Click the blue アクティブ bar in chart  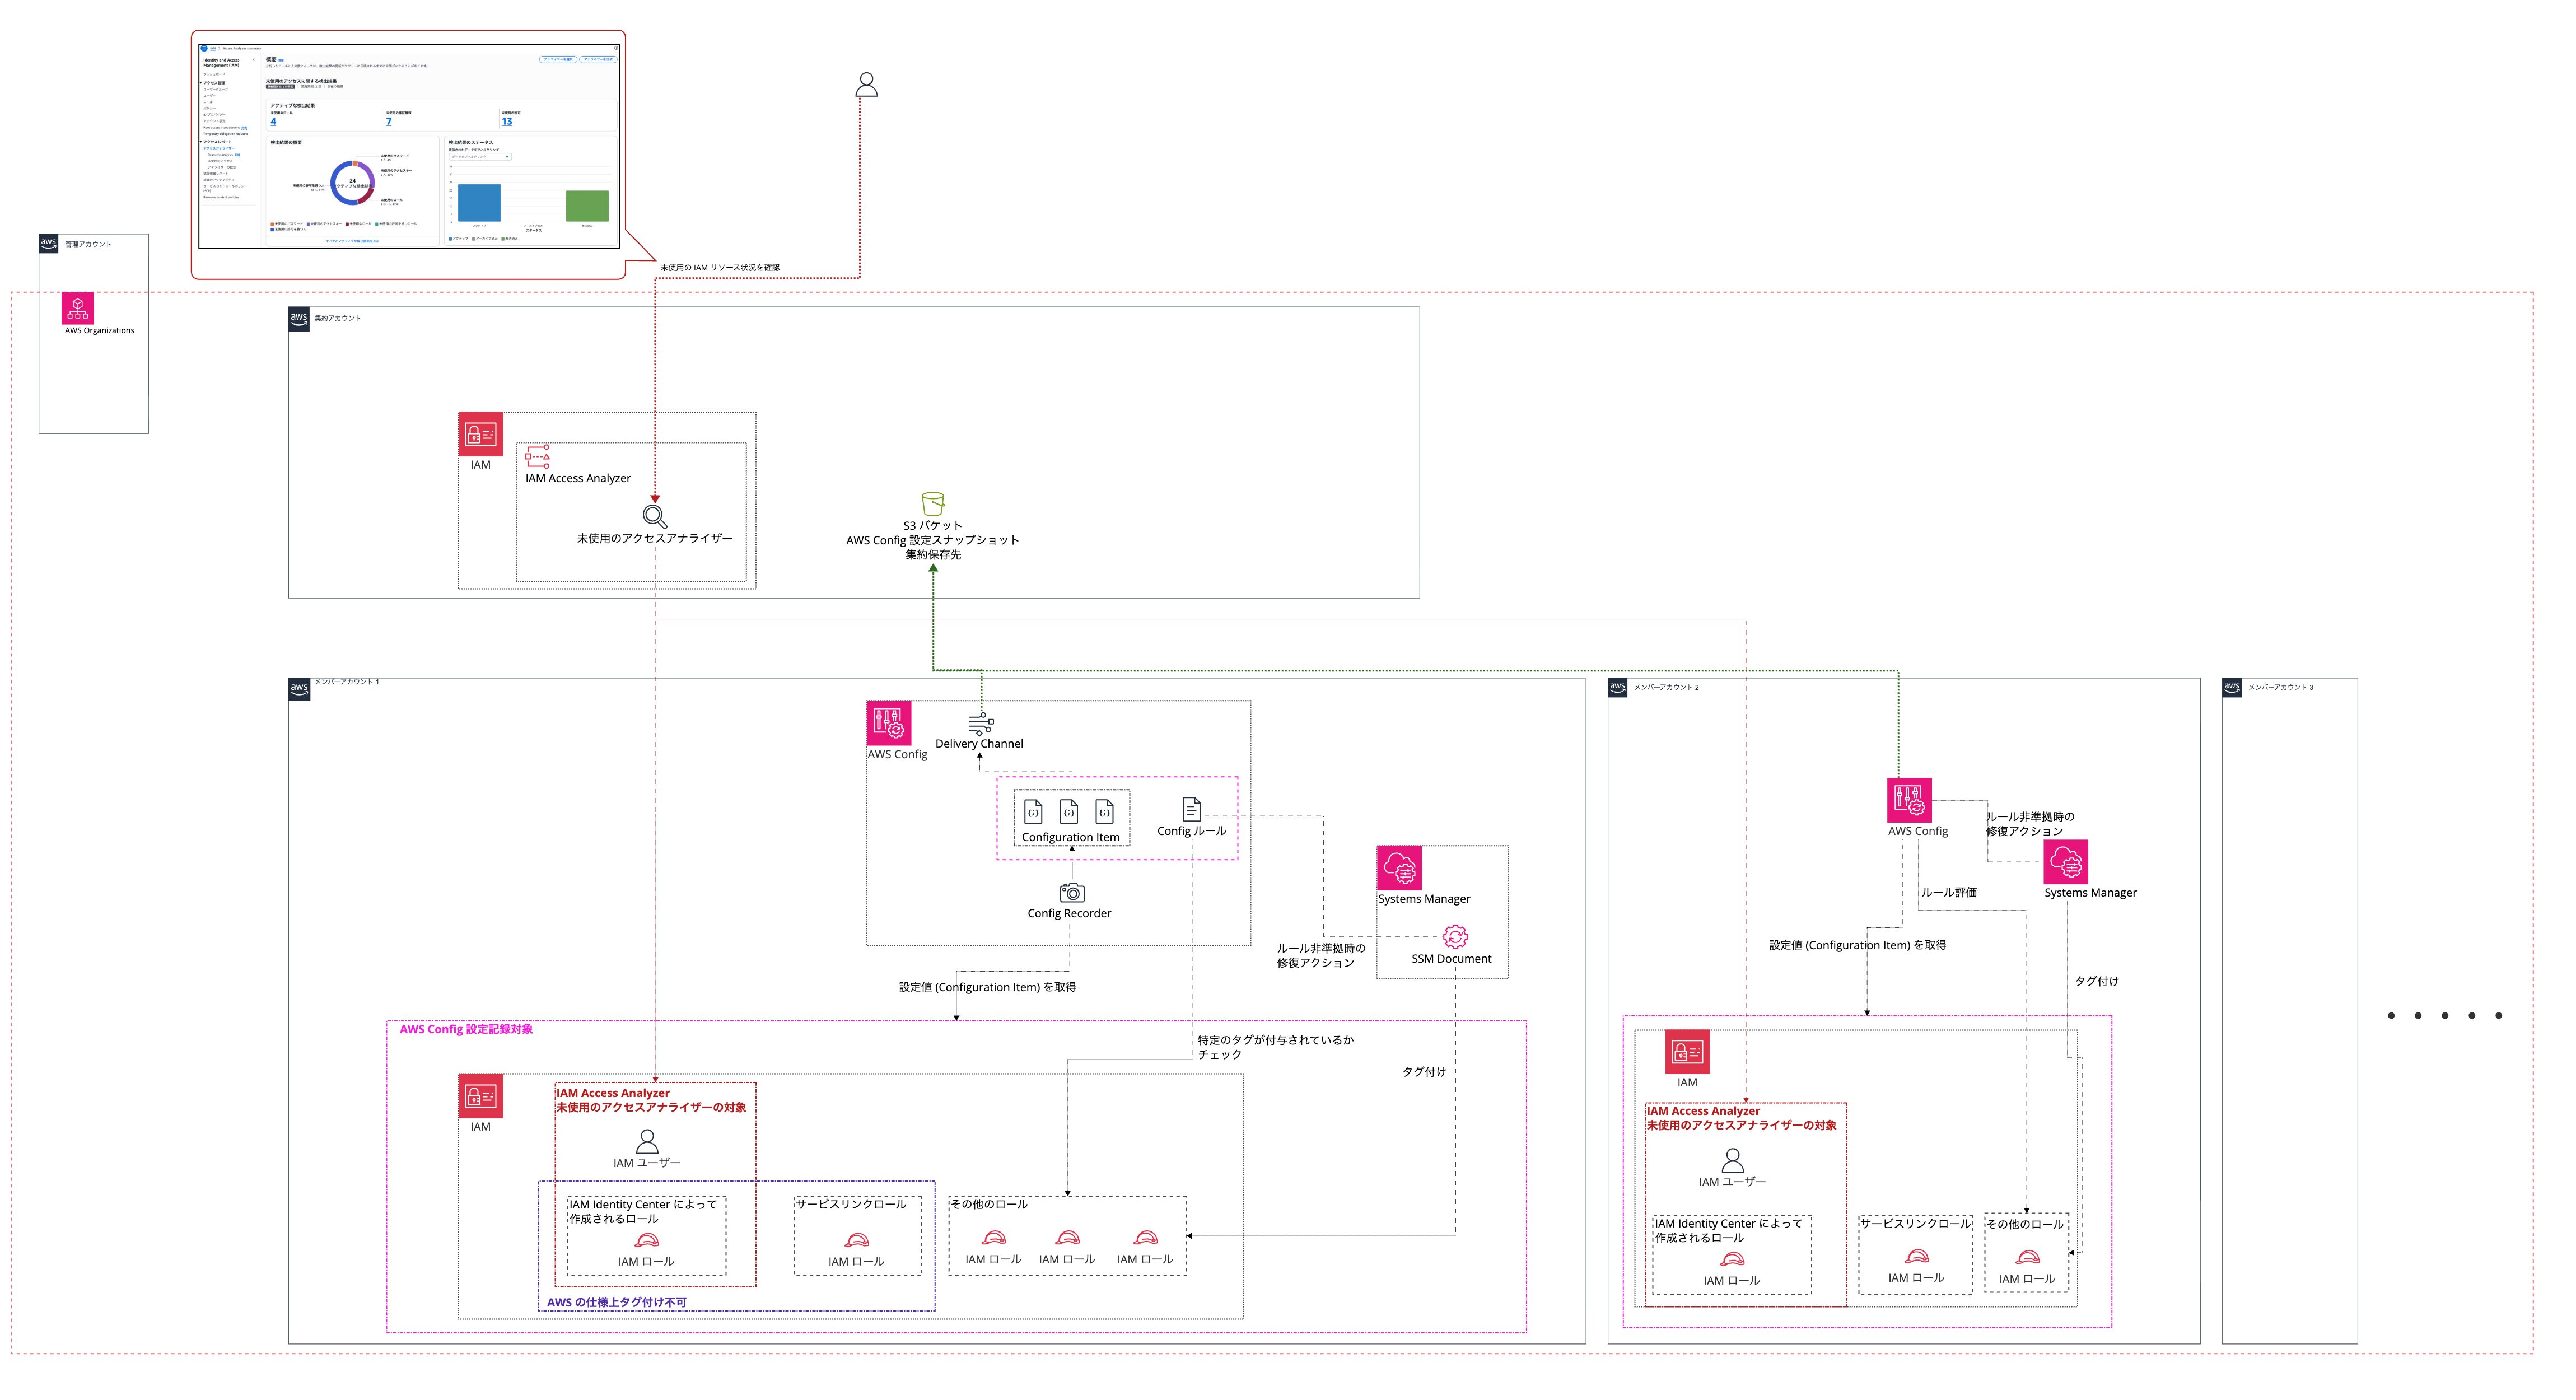click(x=479, y=203)
